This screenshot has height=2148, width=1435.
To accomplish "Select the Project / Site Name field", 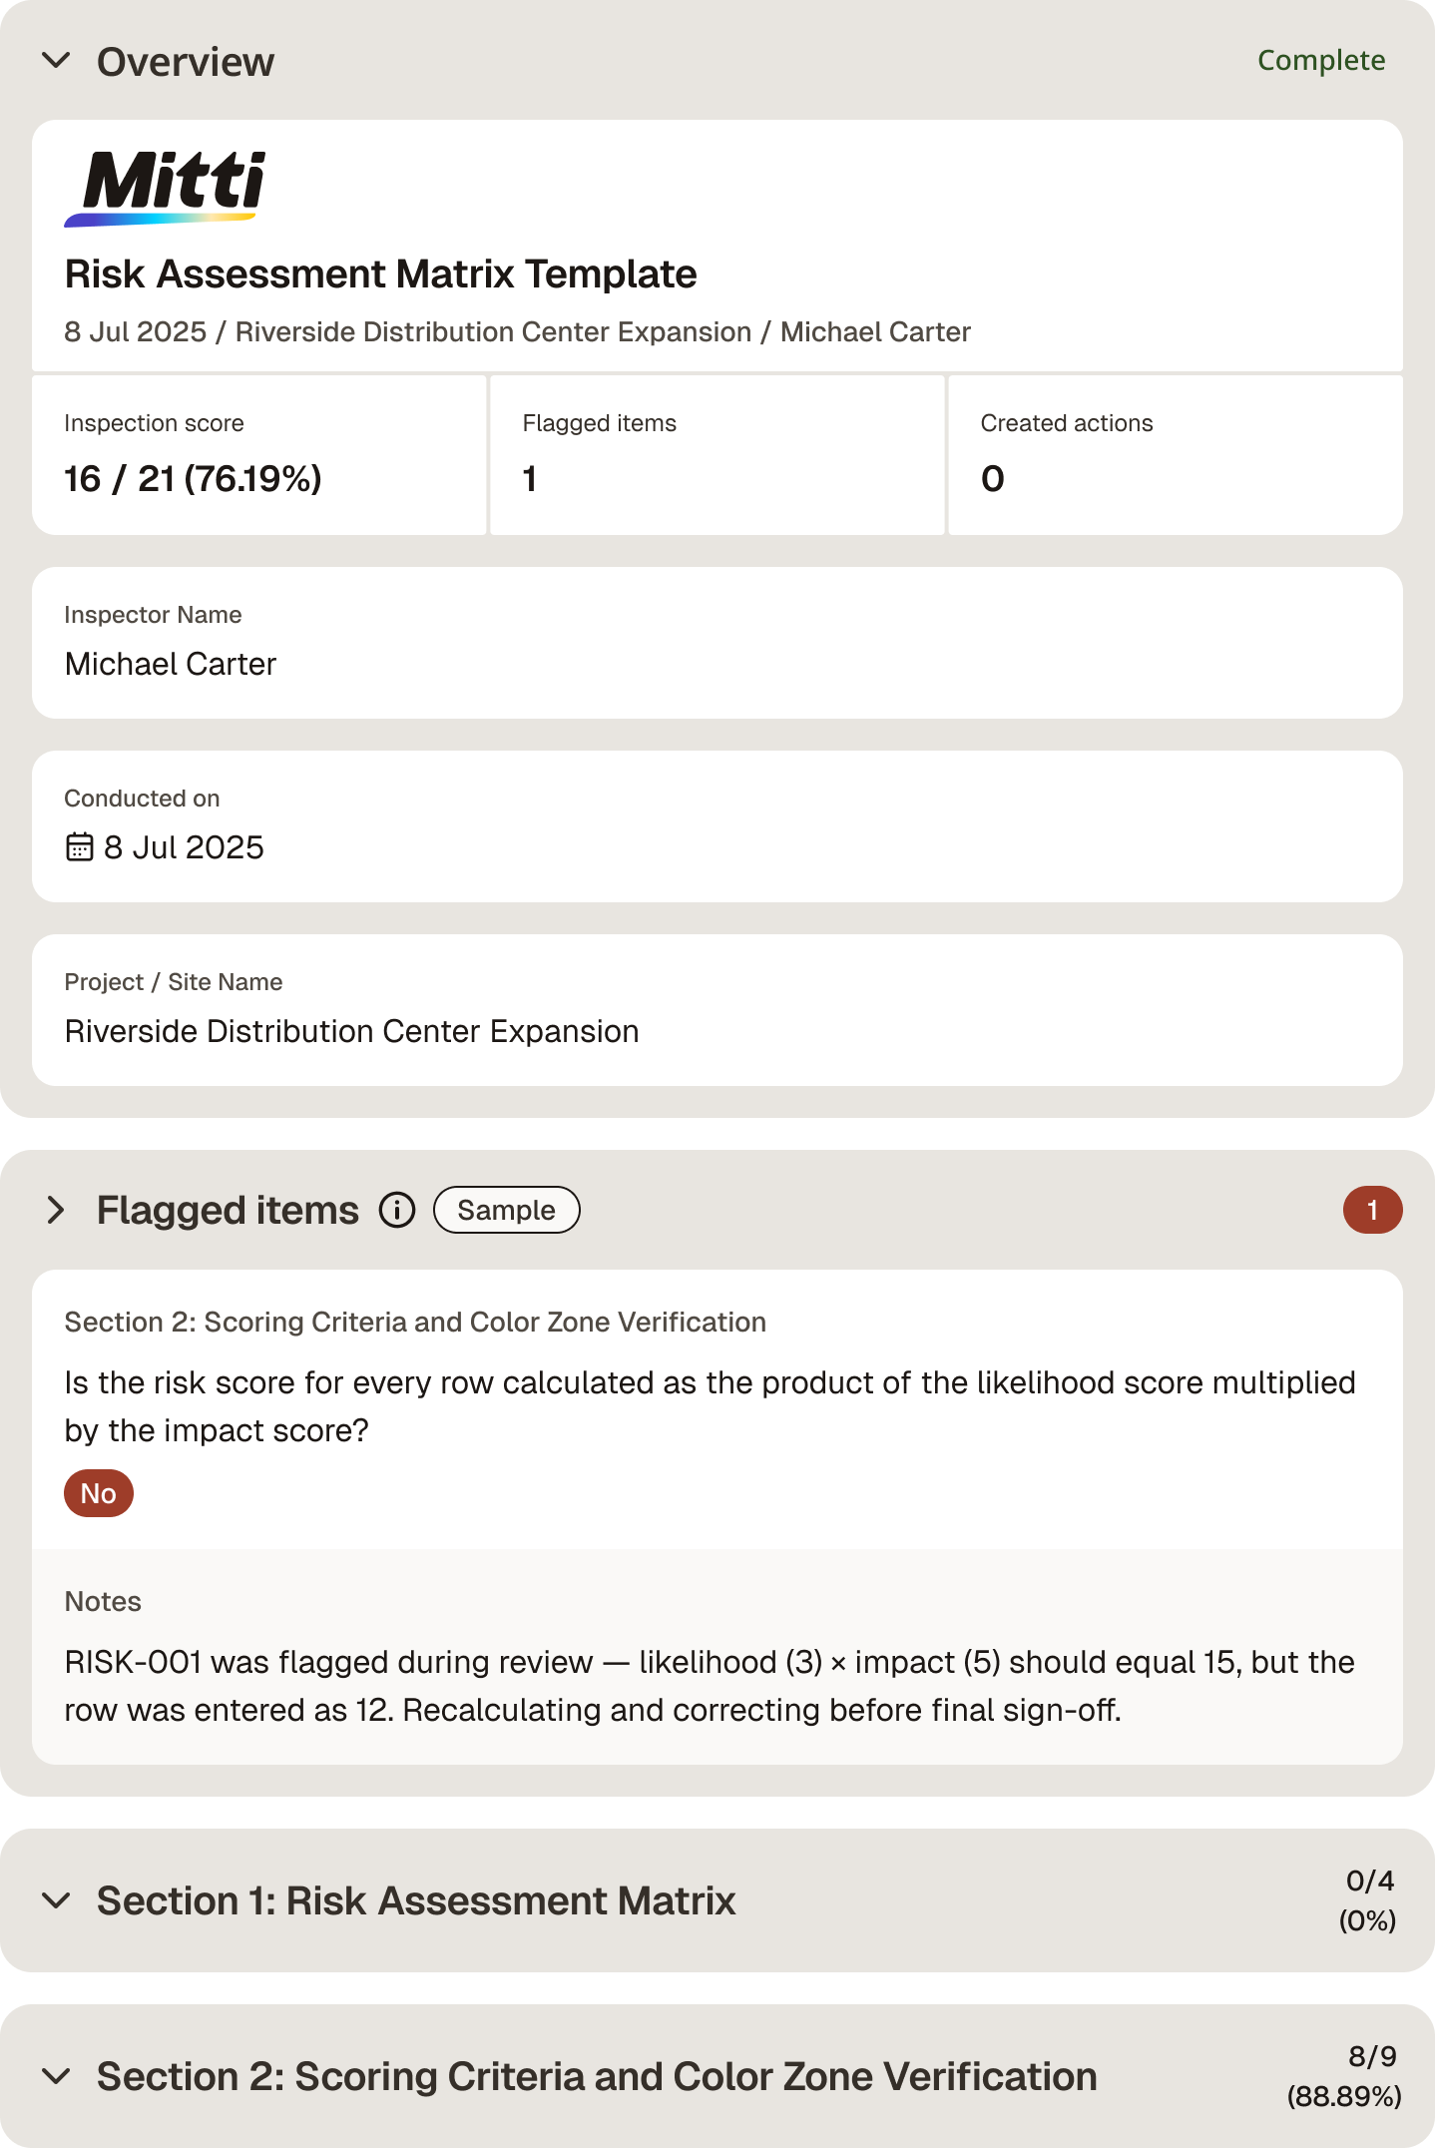I will point(717,1010).
